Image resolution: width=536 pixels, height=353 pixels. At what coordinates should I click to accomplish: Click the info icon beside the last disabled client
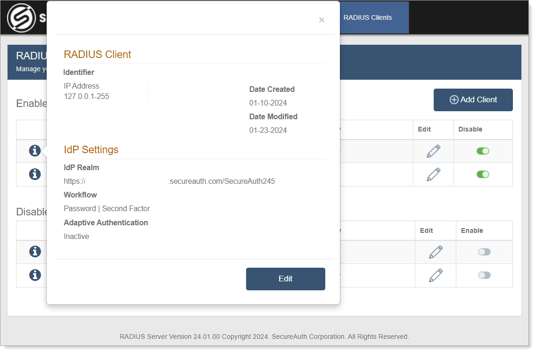(34, 275)
